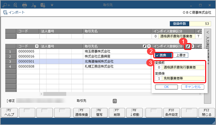The width and height of the screenshot is (216, 125).
Task: Open the 取引先名 column filter dropdown
Action: pyautogui.click(x=149, y=46)
